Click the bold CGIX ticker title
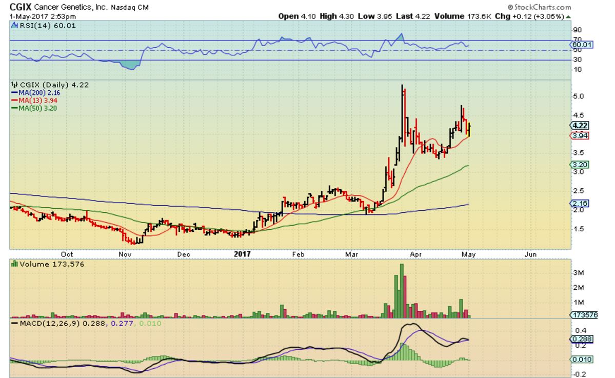Screen dimensions: 615x378 tap(21, 7)
